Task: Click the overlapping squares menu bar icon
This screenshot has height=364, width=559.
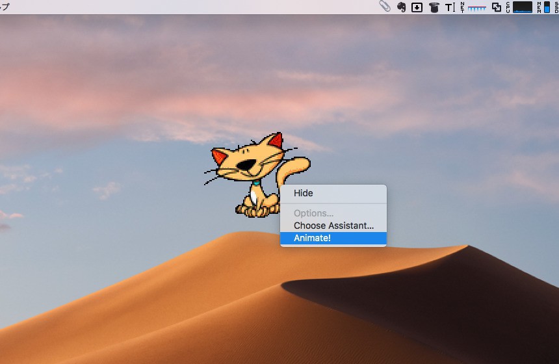Action: click(496, 7)
